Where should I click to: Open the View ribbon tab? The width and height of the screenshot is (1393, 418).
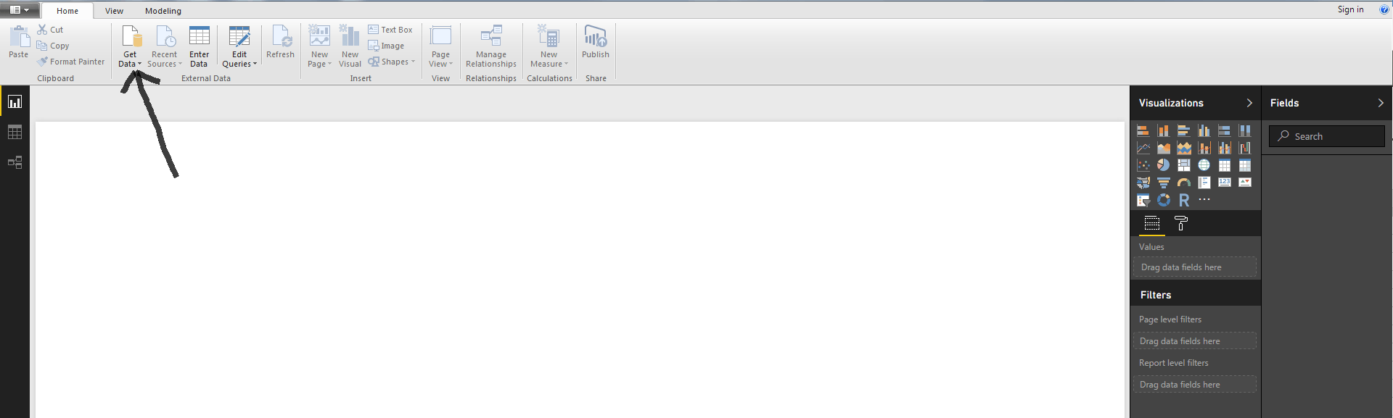pyautogui.click(x=114, y=11)
